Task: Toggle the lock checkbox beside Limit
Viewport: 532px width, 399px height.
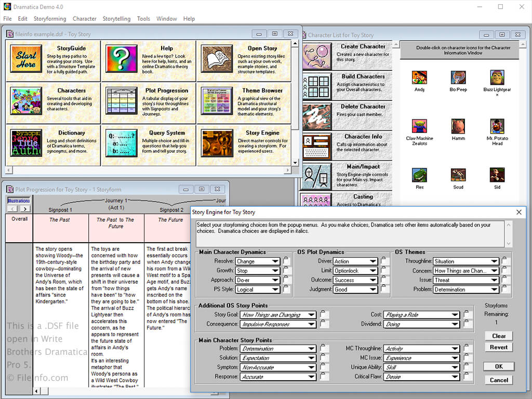Action: pos(384,270)
